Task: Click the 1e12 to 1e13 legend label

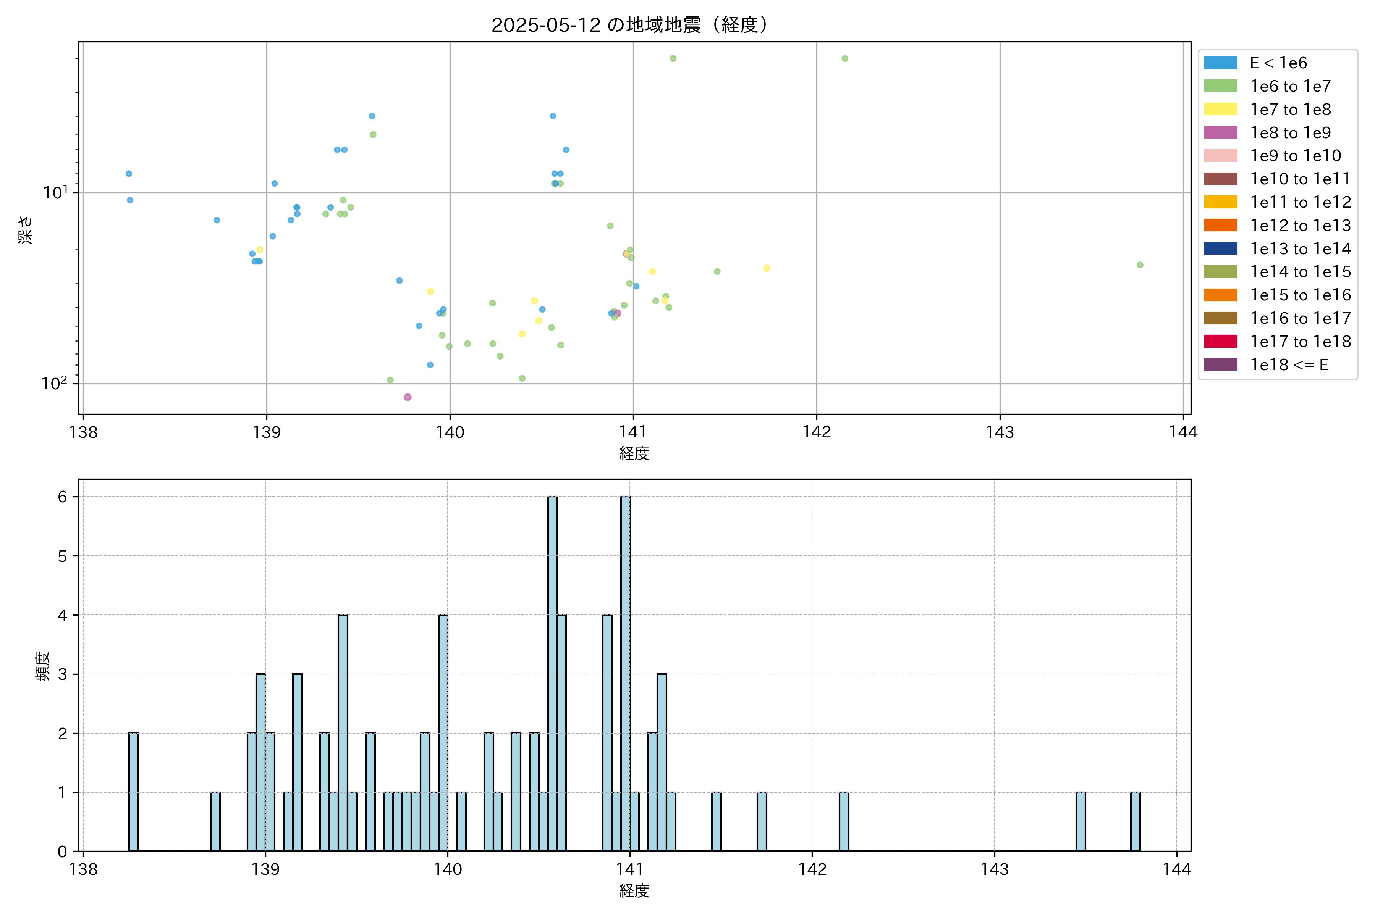Action: pyautogui.click(x=1300, y=226)
